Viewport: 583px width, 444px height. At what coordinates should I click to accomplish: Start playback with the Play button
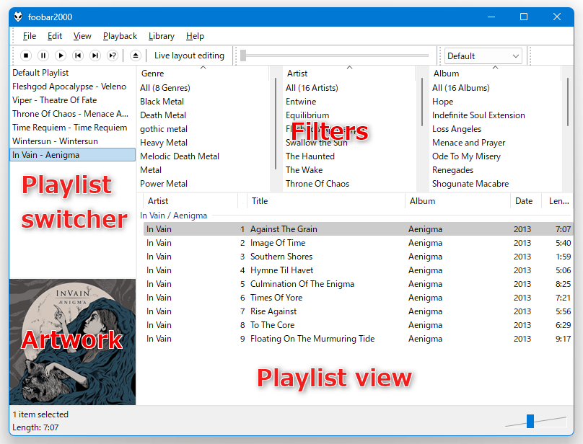[60, 55]
